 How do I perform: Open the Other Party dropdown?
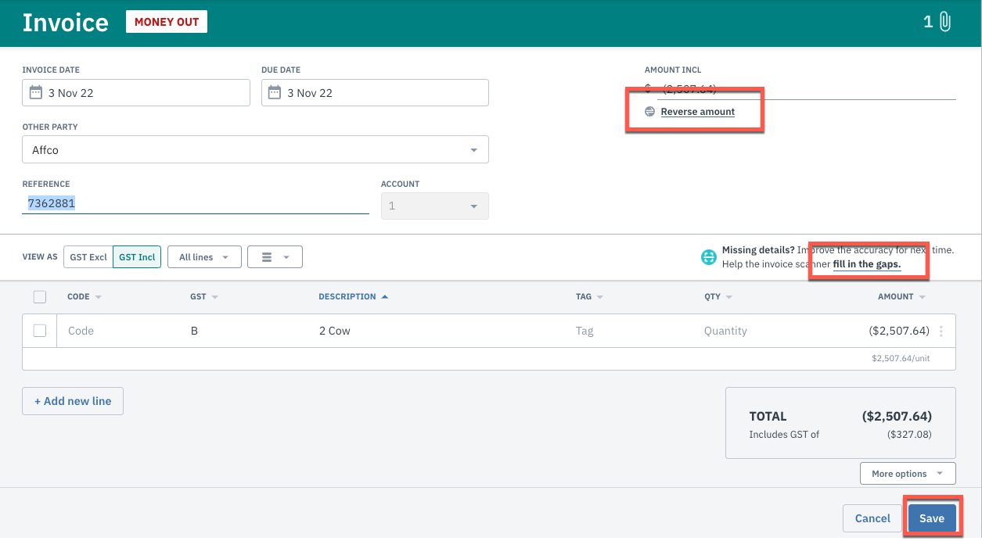tap(473, 149)
